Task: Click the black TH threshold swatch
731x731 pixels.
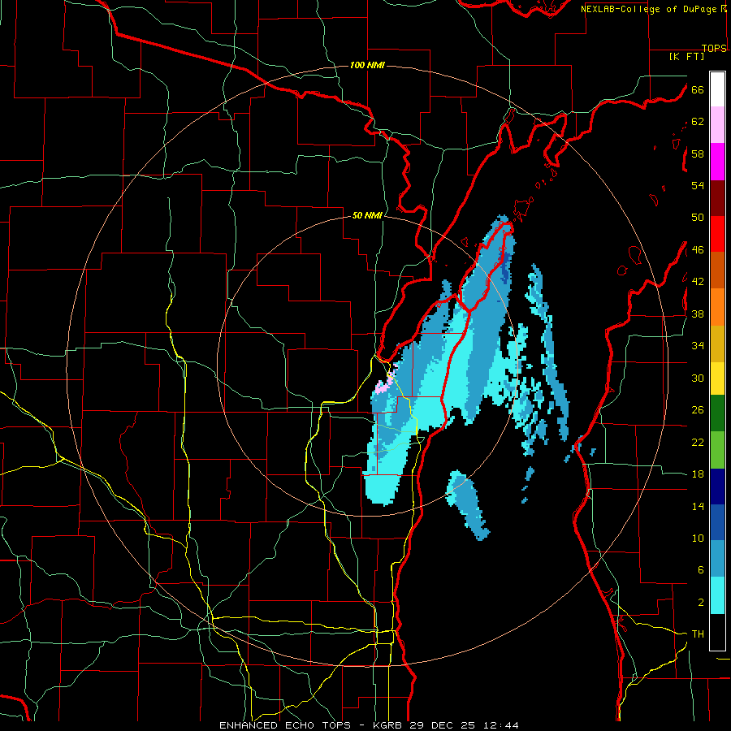Action: click(x=717, y=632)
